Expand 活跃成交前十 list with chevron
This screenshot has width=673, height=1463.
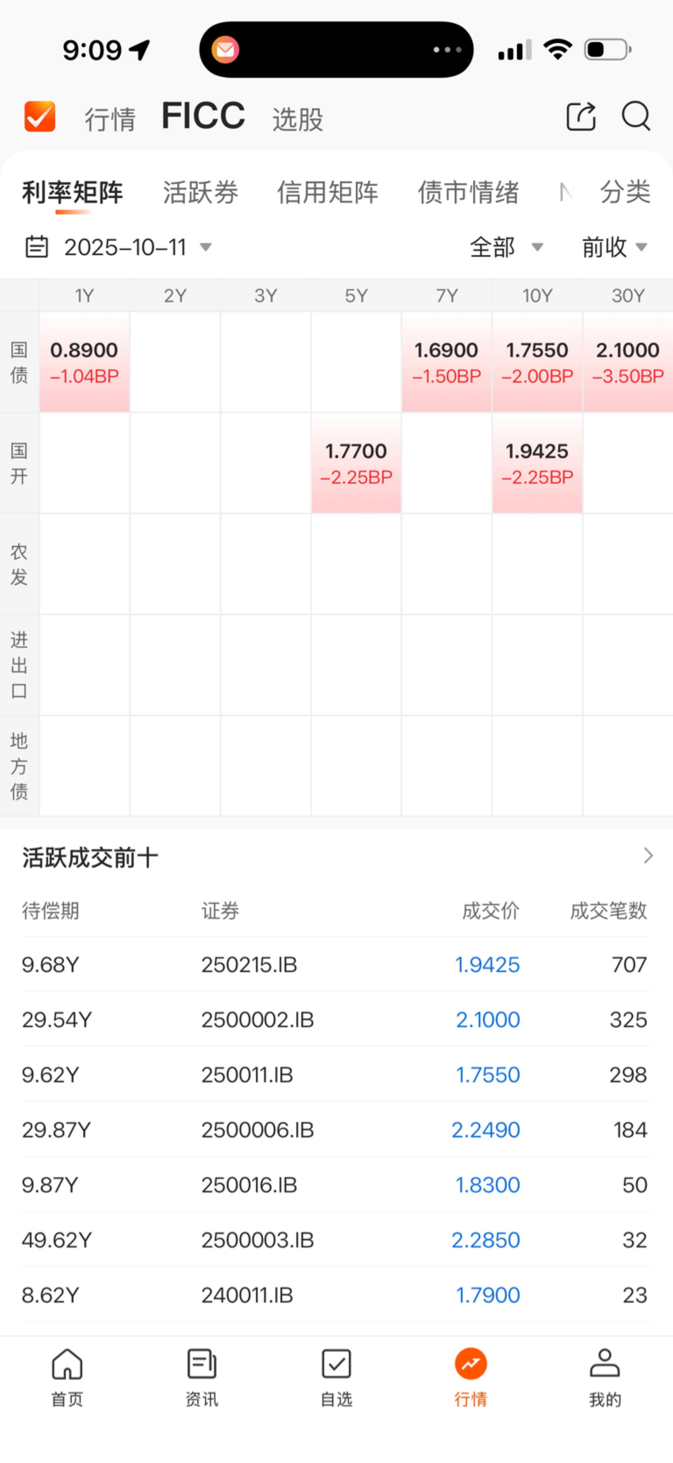coord(648,856)
